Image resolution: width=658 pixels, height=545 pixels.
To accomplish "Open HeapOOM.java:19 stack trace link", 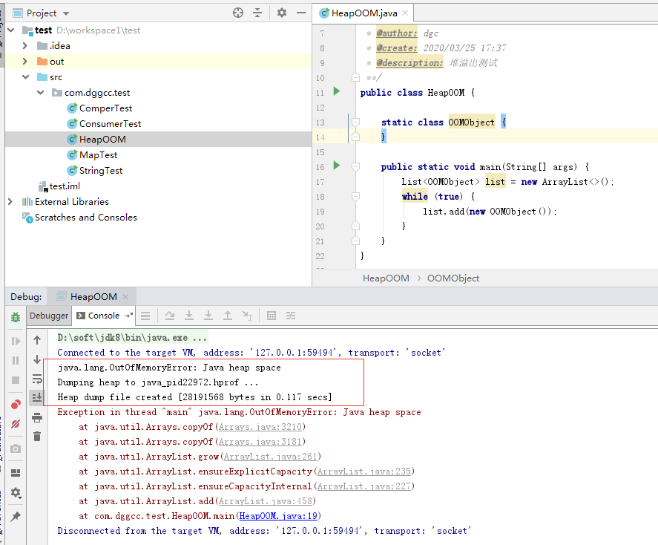I will 278,516.
